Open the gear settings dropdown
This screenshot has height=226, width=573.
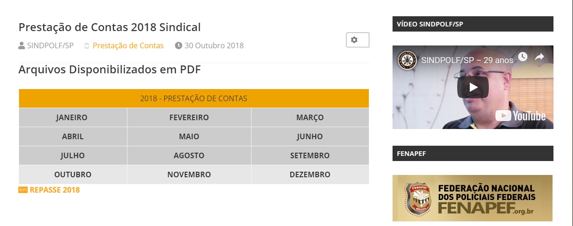[x=357, y=40]
